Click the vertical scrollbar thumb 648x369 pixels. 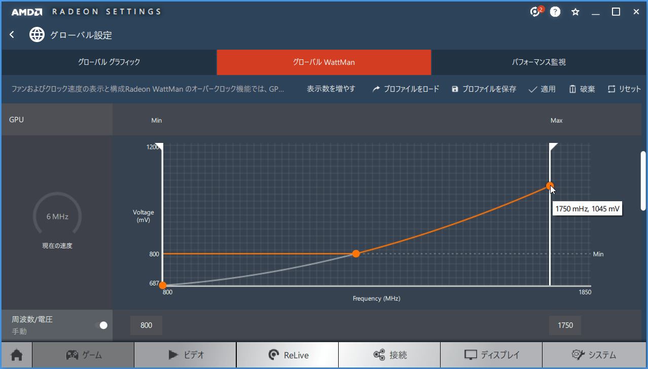click(x=643, y=180)
